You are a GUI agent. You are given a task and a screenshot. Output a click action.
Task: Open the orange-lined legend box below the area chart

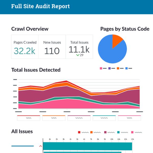[x=54, y=118]
